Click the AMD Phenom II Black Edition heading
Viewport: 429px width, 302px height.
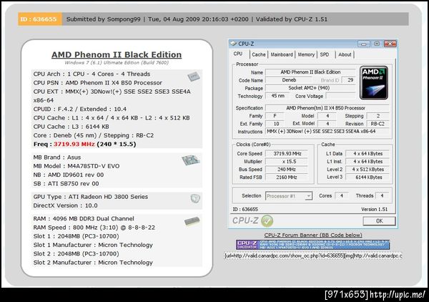(x=117, y=54)
